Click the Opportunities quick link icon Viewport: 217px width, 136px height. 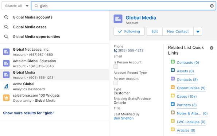coord(173,87)
